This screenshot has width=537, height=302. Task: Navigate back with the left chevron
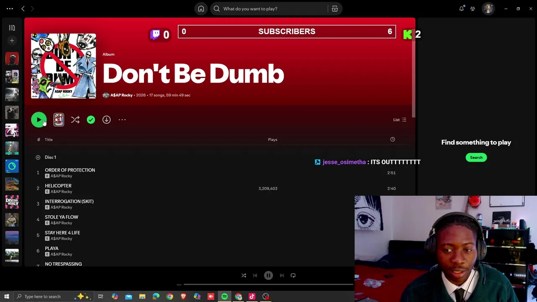pos(23,9)
